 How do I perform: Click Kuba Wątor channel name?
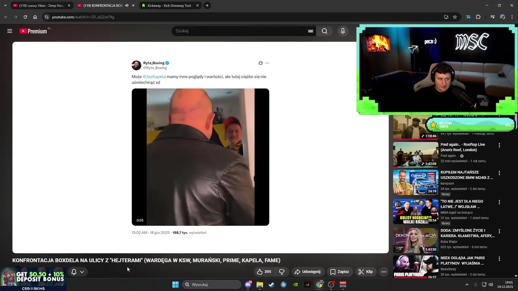449,242
